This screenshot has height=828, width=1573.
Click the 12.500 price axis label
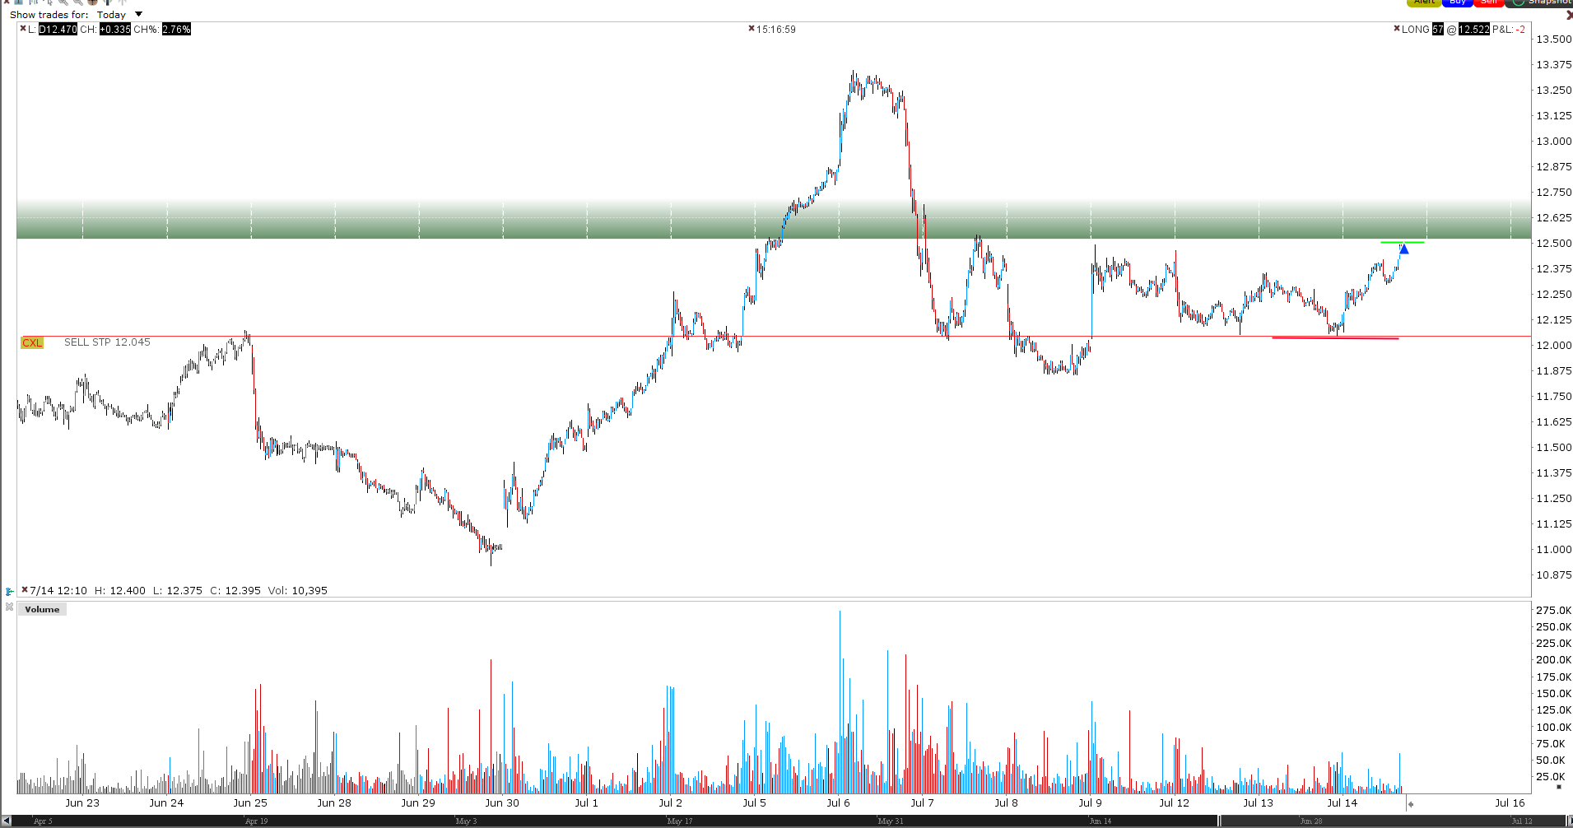pos(1554,243)
